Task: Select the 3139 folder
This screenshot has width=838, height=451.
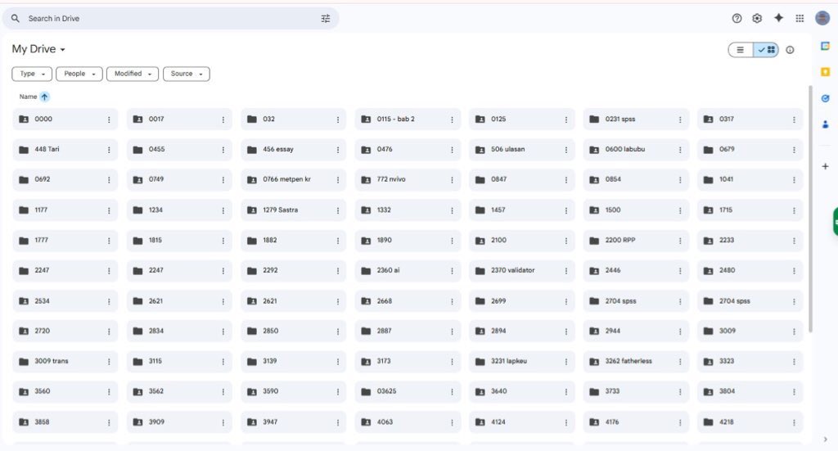Action: 294,361
